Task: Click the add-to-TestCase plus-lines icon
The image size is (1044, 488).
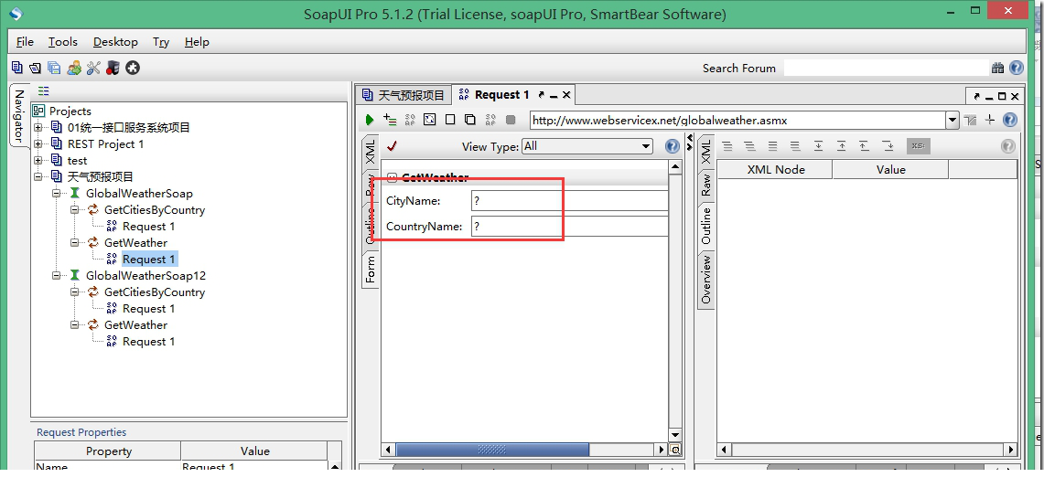Action: (390, 120)
